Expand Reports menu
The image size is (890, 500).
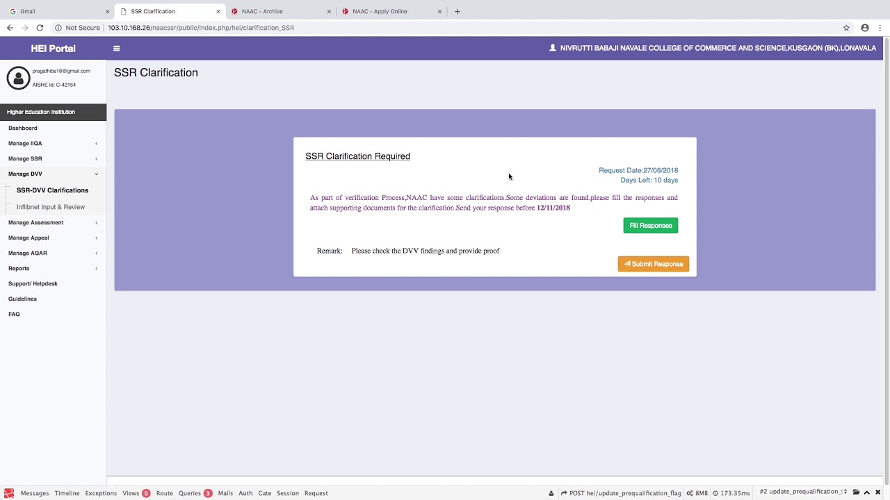[53, 268]
